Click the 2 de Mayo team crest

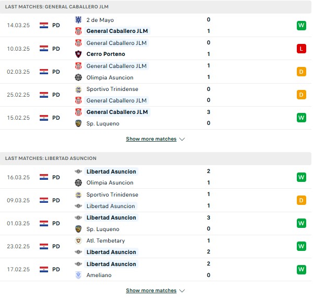click(78, 20)
